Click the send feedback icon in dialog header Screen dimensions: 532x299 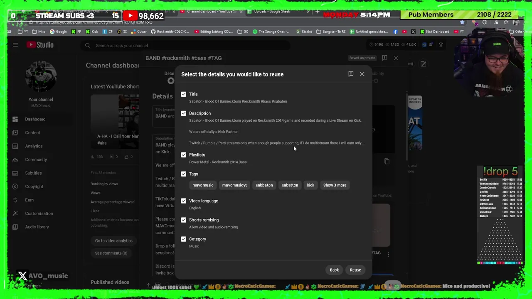click(x=351, y=74)
